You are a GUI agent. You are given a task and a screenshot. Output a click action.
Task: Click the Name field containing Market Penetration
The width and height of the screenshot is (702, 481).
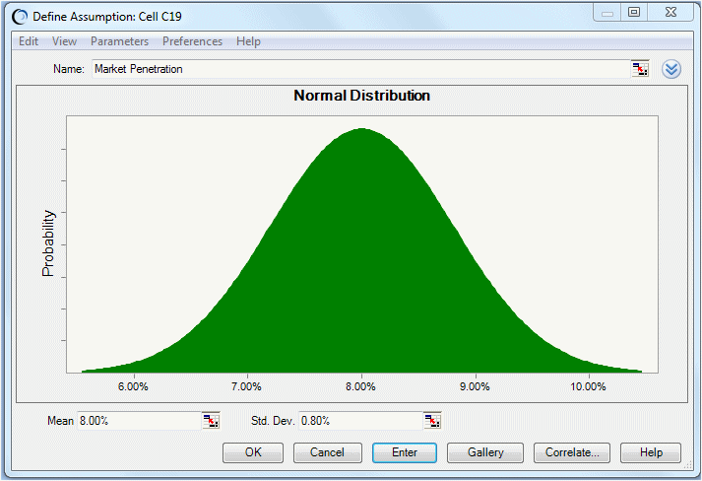pos(361,69)
